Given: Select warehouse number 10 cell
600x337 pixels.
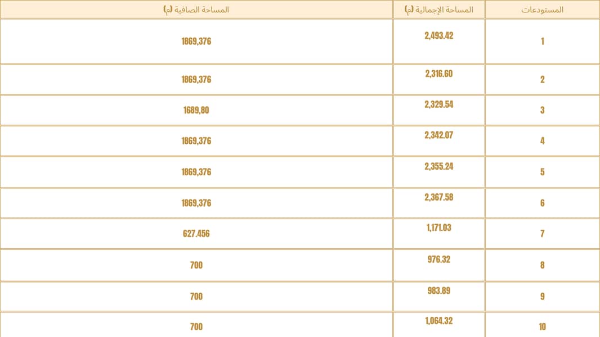Looking at the screenshot, I should pos(542,327).
